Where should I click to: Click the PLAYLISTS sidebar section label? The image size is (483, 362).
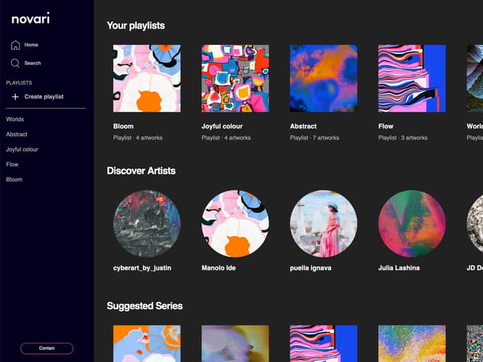pos(19,83)
